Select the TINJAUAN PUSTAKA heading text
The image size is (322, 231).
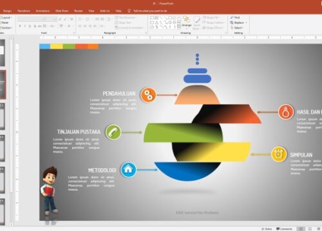click(79, 132)
